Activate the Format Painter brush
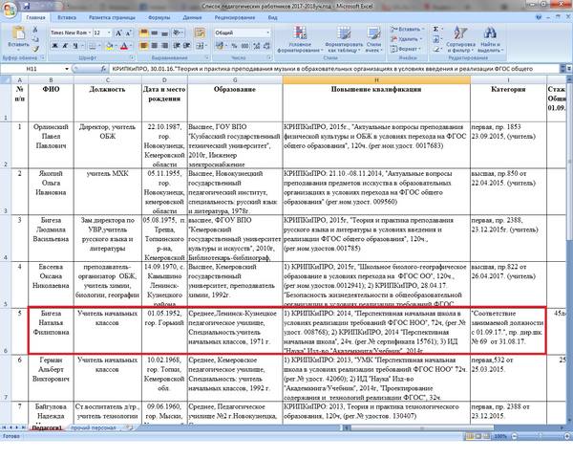 tap(35, 49)
